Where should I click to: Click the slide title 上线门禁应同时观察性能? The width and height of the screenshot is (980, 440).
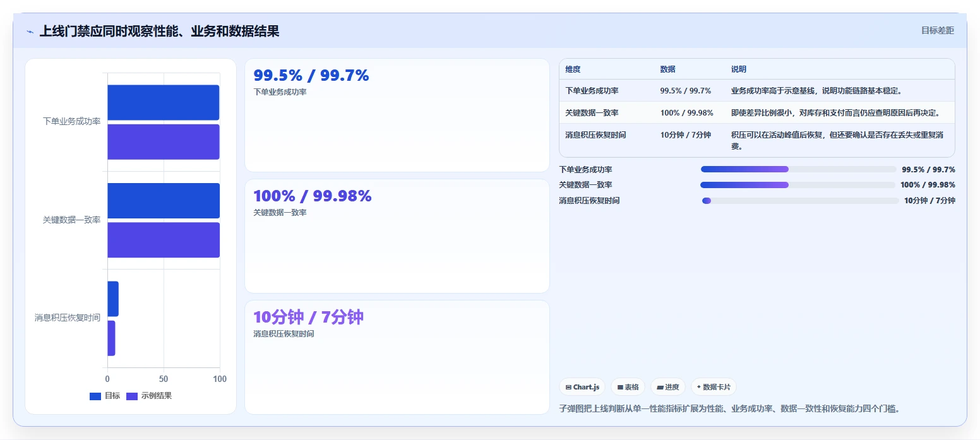click(x=159, y=31)
